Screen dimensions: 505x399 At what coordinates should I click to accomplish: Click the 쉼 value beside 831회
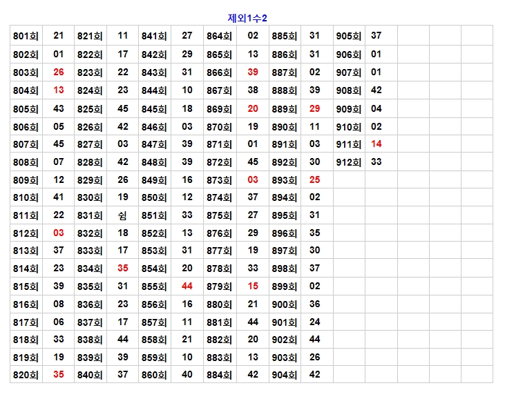[122, 215]
